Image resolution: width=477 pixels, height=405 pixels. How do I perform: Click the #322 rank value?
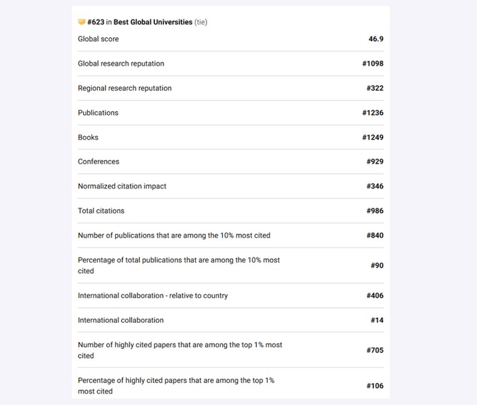[375, 88]
